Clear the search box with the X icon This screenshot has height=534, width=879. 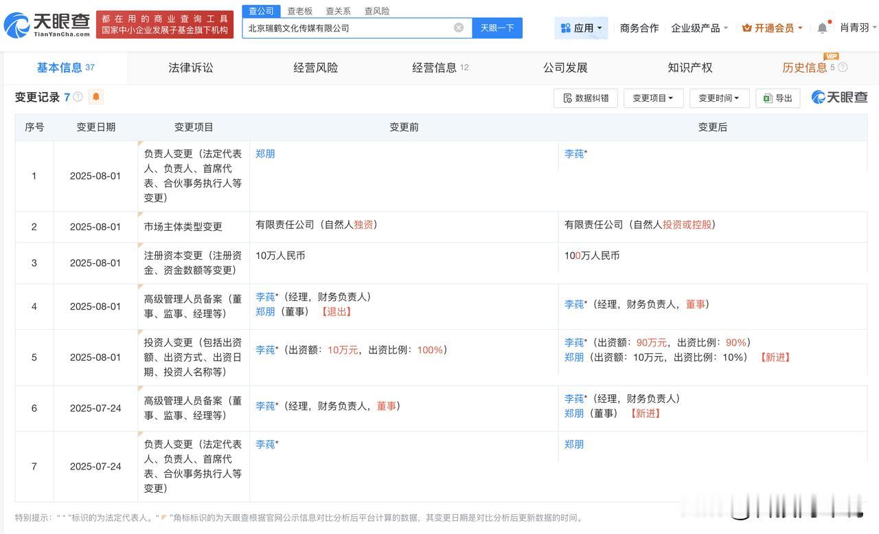click(459, 27)
